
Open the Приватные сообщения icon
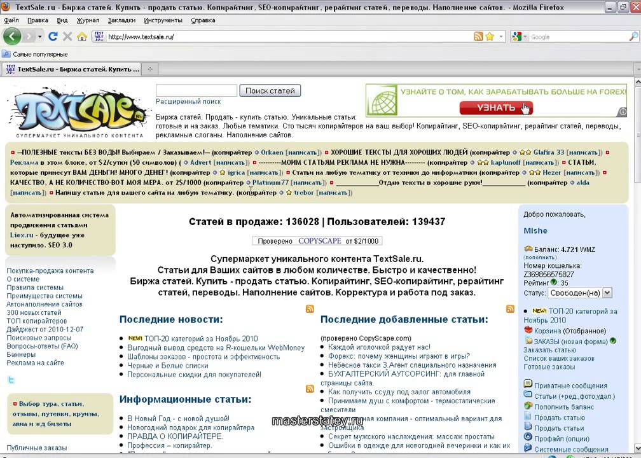528,384
